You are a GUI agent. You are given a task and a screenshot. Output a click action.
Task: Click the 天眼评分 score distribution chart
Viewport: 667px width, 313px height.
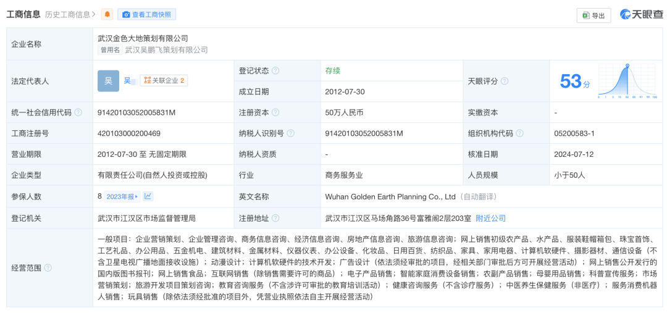click(x=626, y=81)
